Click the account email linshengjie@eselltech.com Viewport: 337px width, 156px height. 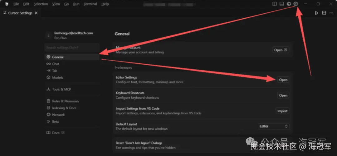[74, 33]
